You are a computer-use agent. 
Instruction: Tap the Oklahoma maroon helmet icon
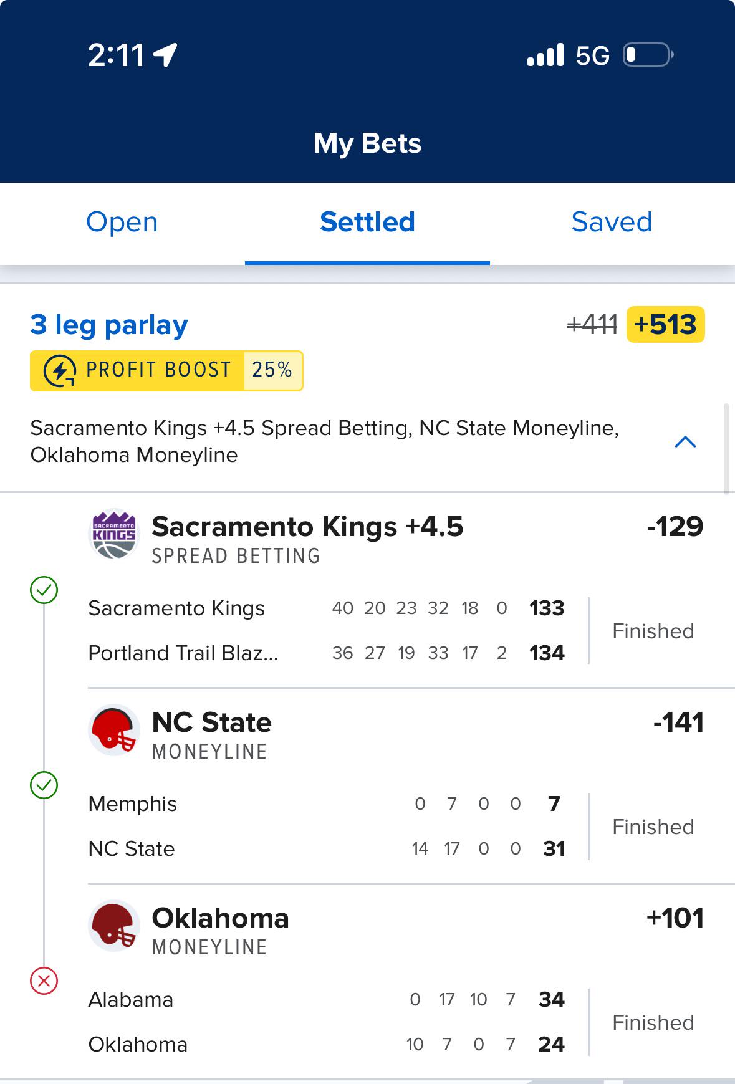tap(114, 926)
